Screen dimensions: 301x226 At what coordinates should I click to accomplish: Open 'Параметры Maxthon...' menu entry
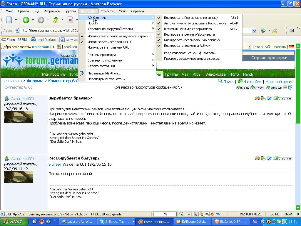117,73
